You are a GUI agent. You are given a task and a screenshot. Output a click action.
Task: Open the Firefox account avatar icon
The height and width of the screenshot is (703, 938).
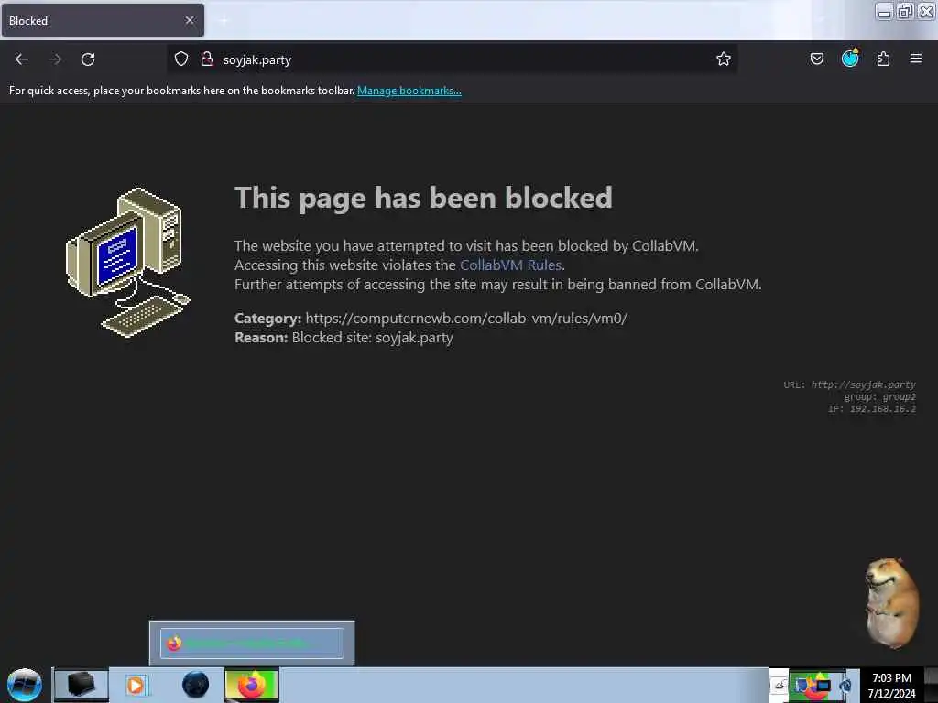(850, 58)
